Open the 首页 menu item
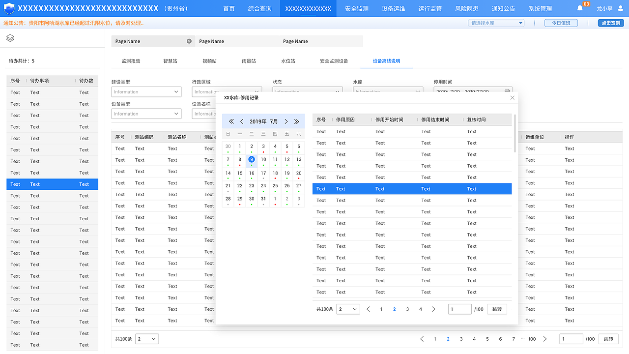This screenshot has height=354, width=629. click(229, 9)
